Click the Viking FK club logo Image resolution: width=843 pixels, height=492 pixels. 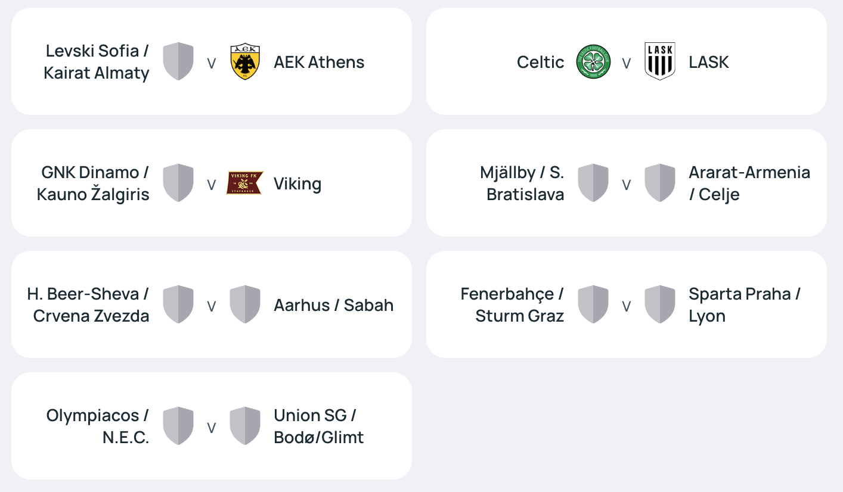tap(245, 183)
